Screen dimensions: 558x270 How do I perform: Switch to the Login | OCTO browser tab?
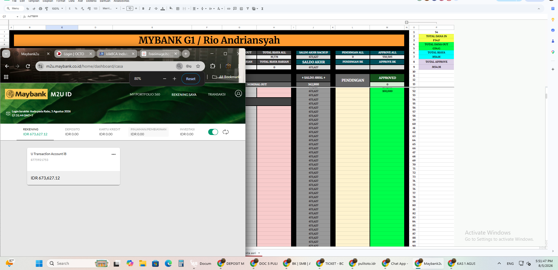(x=75, y=54)
